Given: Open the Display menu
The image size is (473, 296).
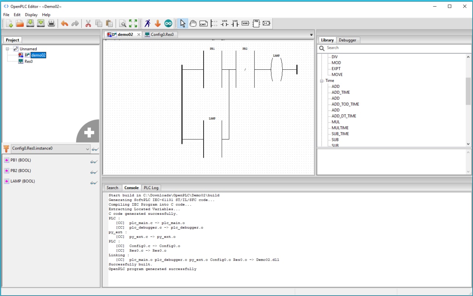Looking at the screenshot, I should pos(31,15).
